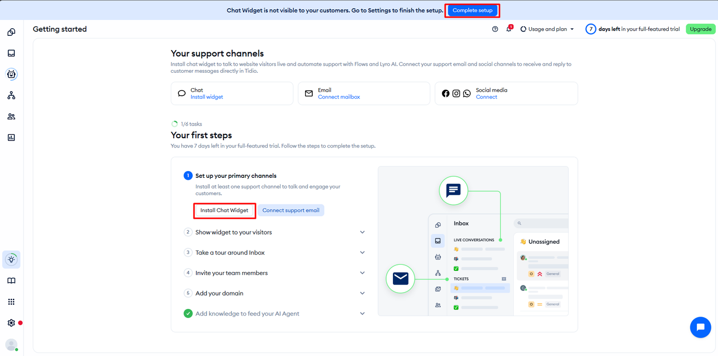Click the 7 days left trial counter
This screenshot has height=356, width=718.
[632, 29]
